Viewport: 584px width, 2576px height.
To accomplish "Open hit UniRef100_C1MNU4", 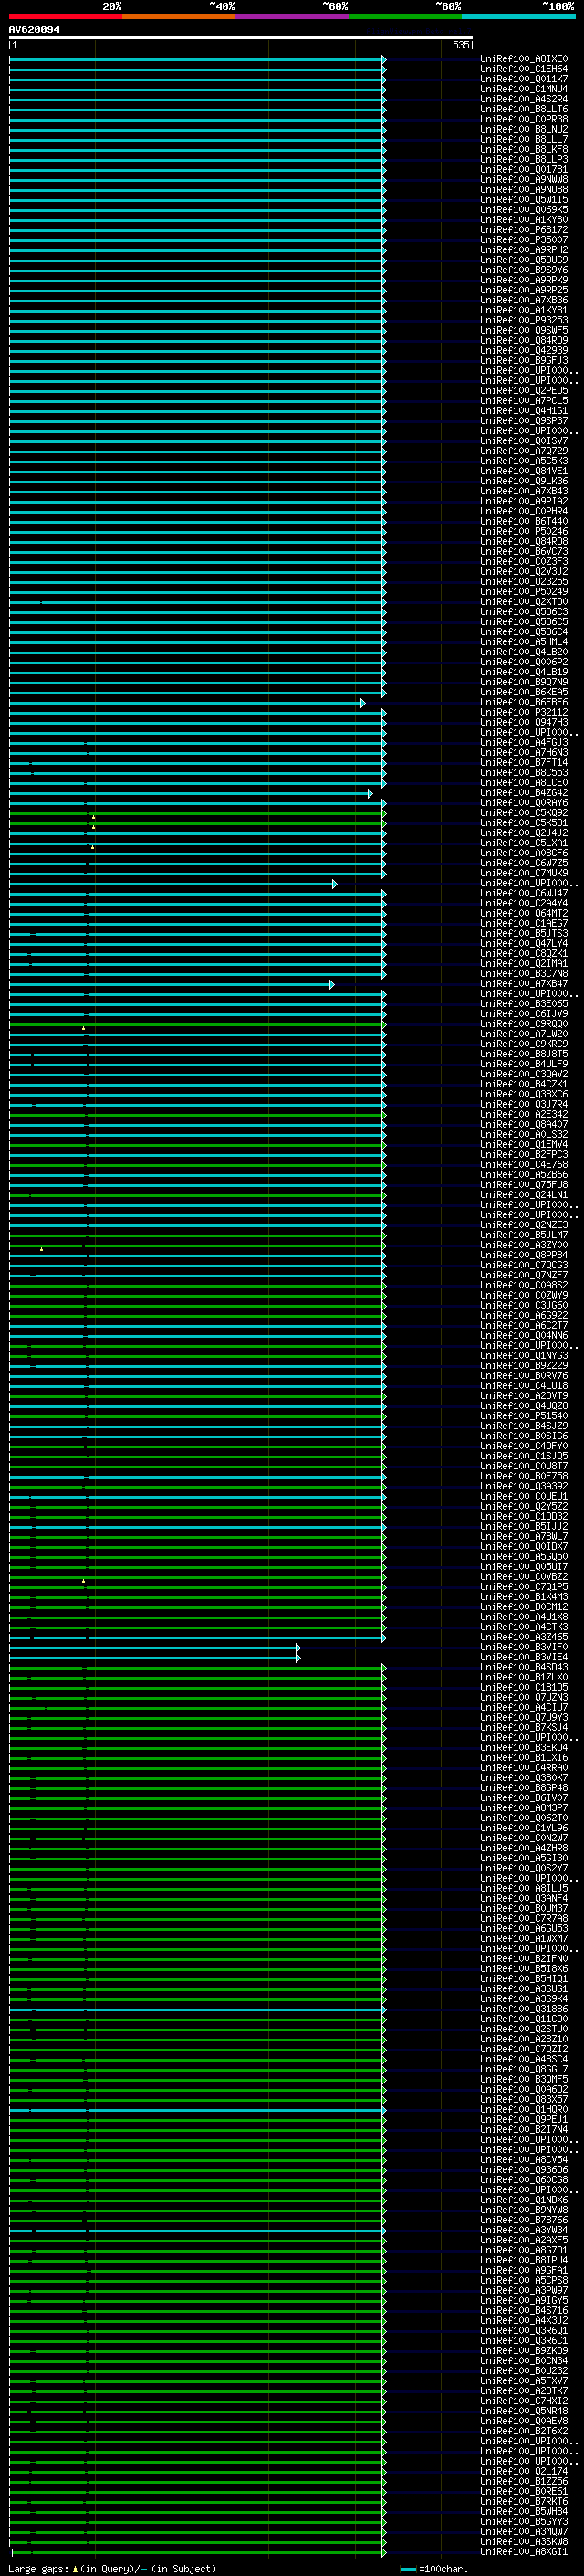I will 524,89.
